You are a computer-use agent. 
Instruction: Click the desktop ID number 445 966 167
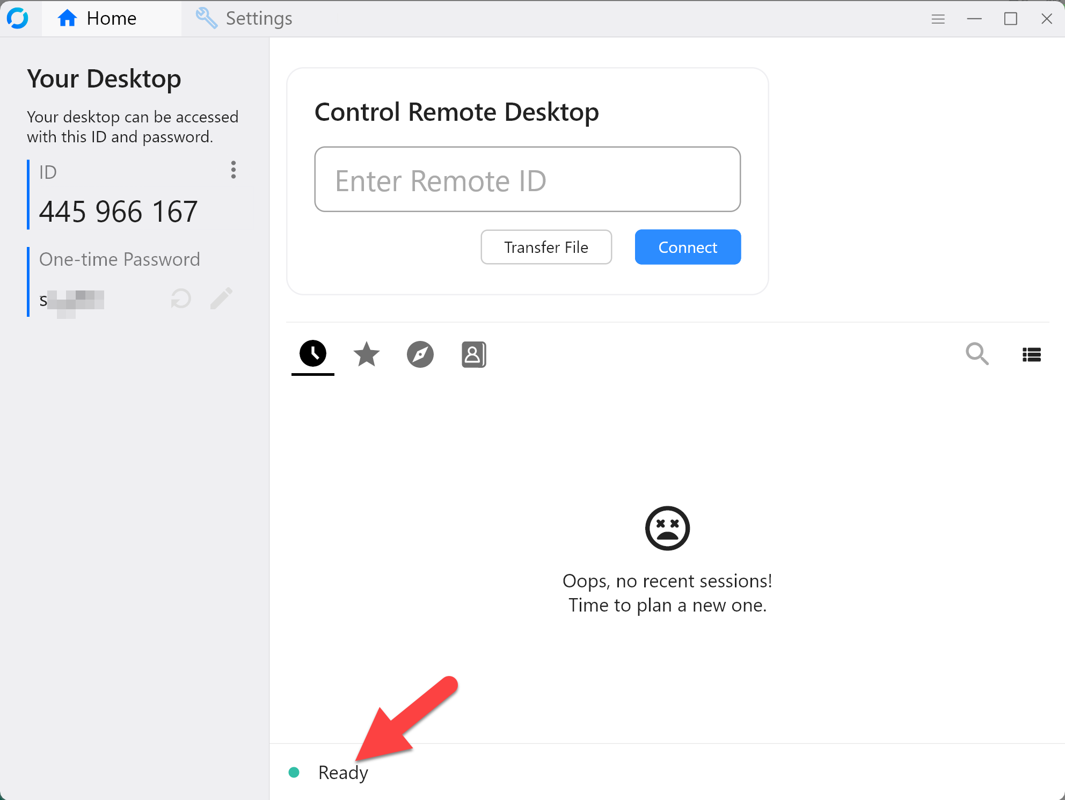click(119, 212)
